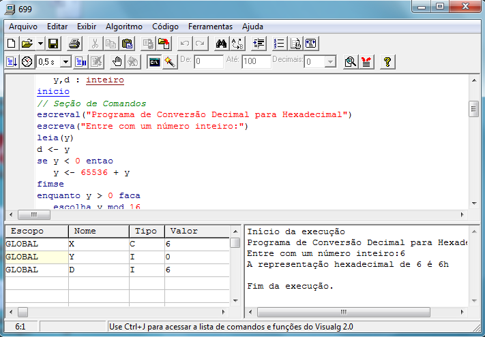Run the algorithm with the execute icon

(12, 62)
